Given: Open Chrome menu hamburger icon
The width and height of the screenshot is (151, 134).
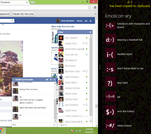Looking at the screenshot, I should tap(95, 7).
